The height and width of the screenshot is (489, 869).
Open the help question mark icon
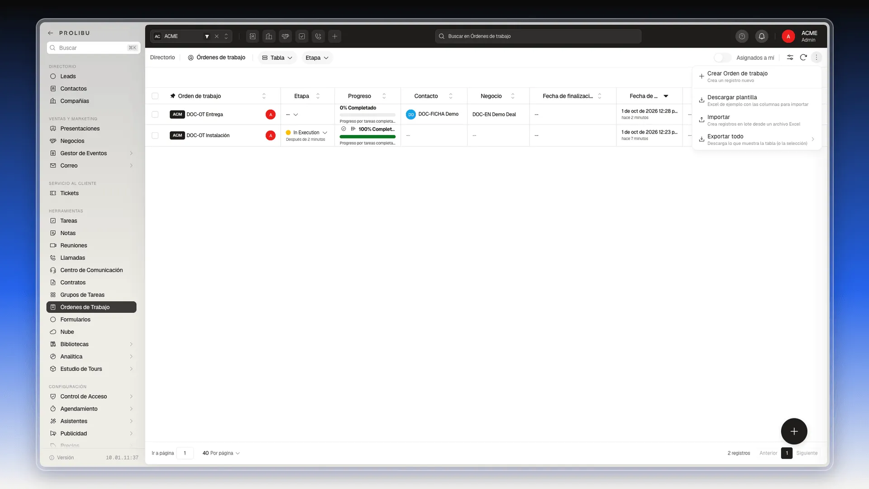click(742, 36)
